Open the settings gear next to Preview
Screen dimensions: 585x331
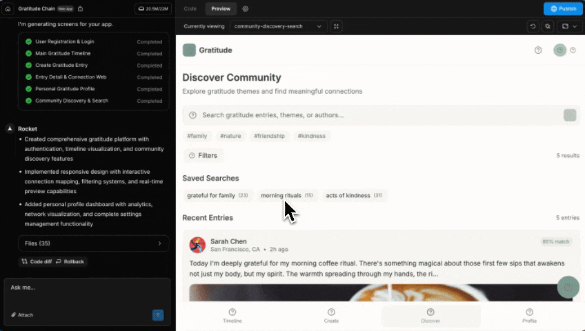pos(245,8)
